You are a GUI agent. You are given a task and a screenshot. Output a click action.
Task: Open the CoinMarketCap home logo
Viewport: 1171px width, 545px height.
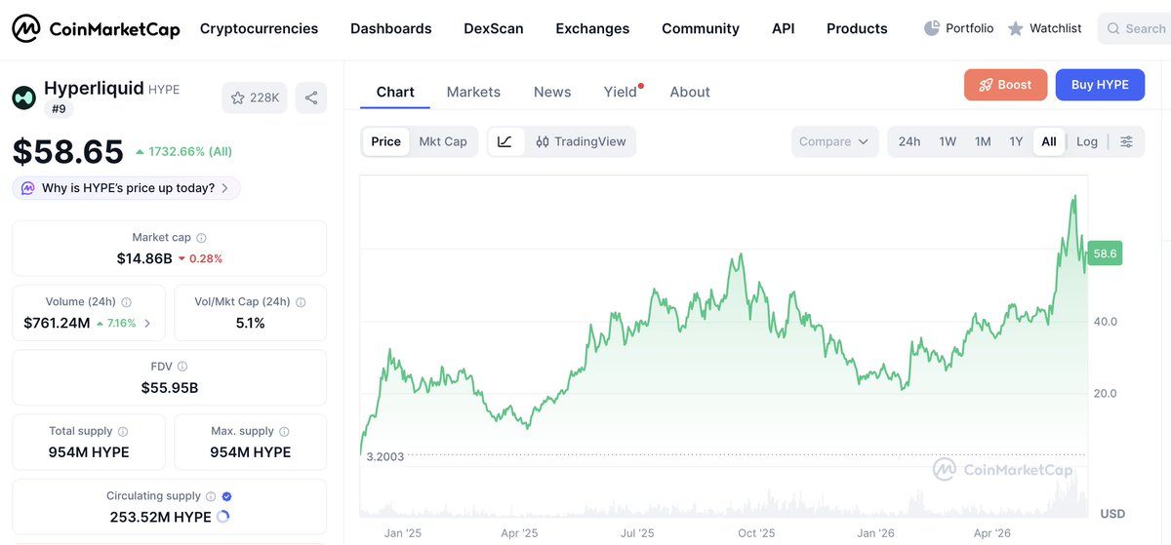(x=96, y=29)
